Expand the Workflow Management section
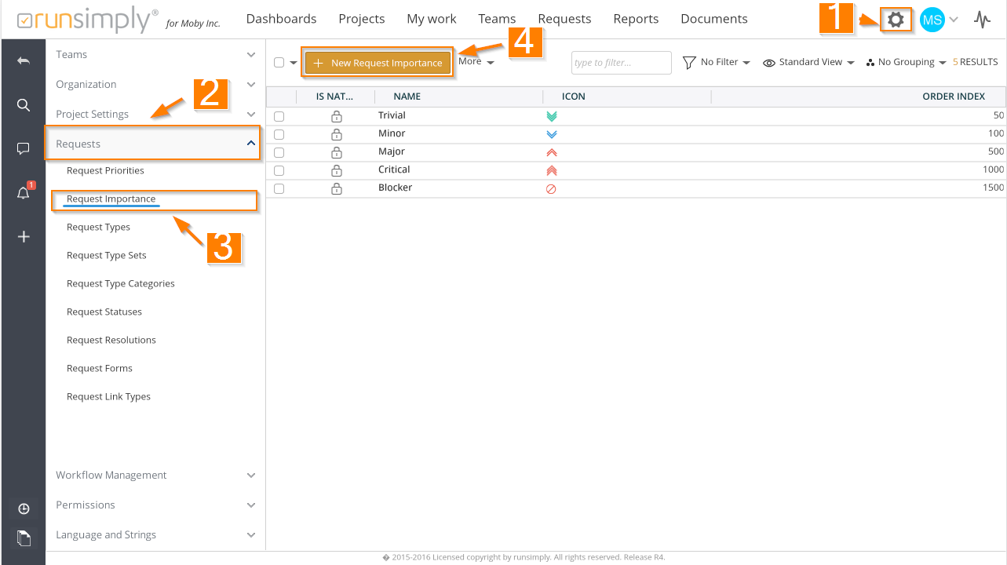This screenshot has height=565, width=1007. tap(155, 475)
